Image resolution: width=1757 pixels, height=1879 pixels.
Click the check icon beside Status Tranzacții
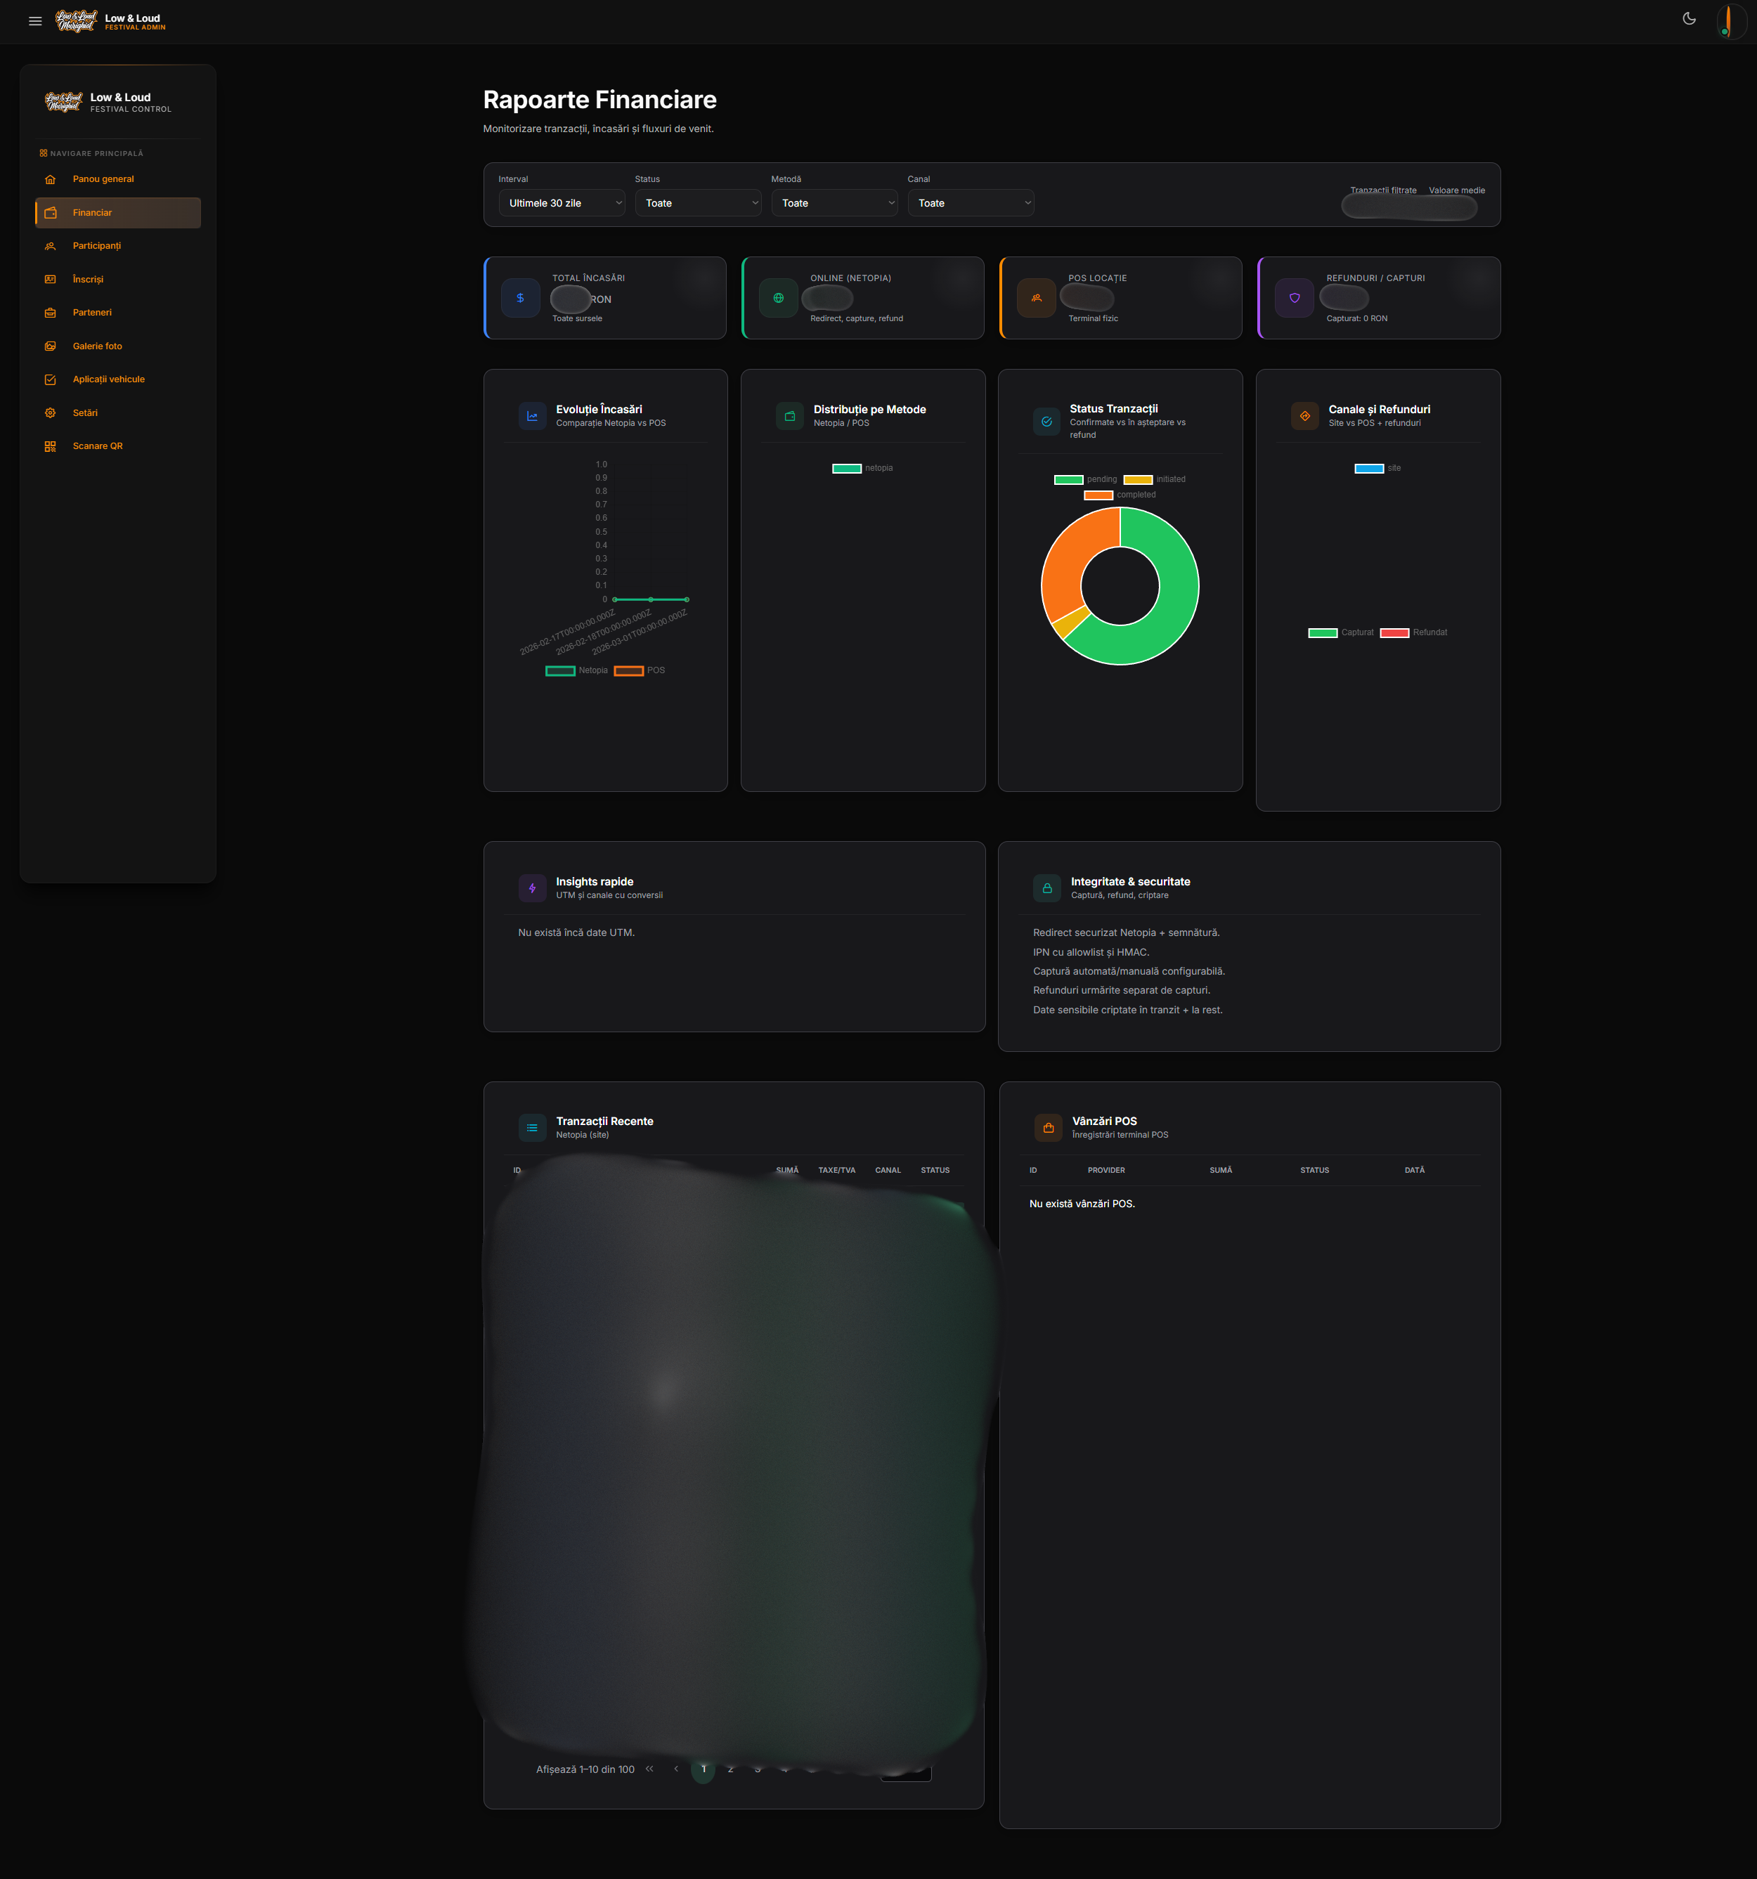(1046, 422)
